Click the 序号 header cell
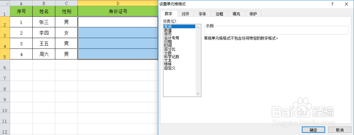This screenshot has width=354, height=135. point(21,11)
